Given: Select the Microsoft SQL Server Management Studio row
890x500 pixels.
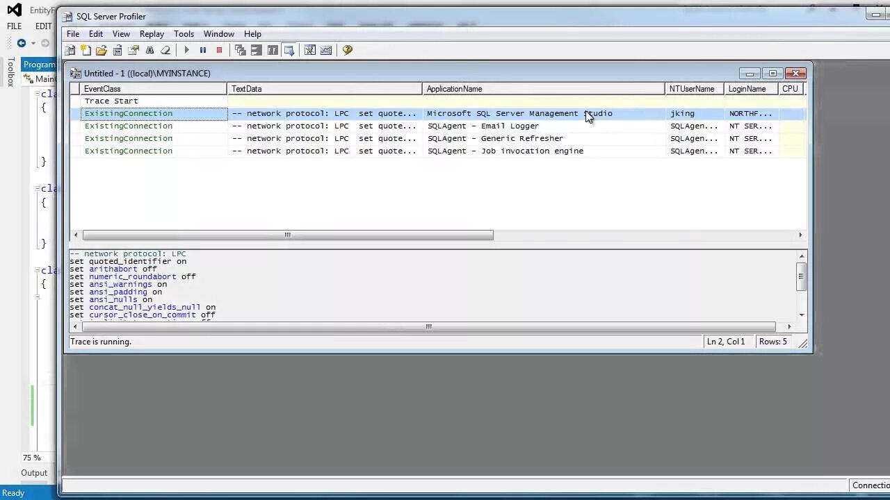Looking at the screenshot, I should pos(438,113).
